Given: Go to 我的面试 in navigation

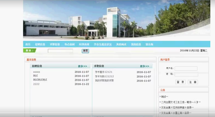Looking at the screenshot, I should click(121, 44).
